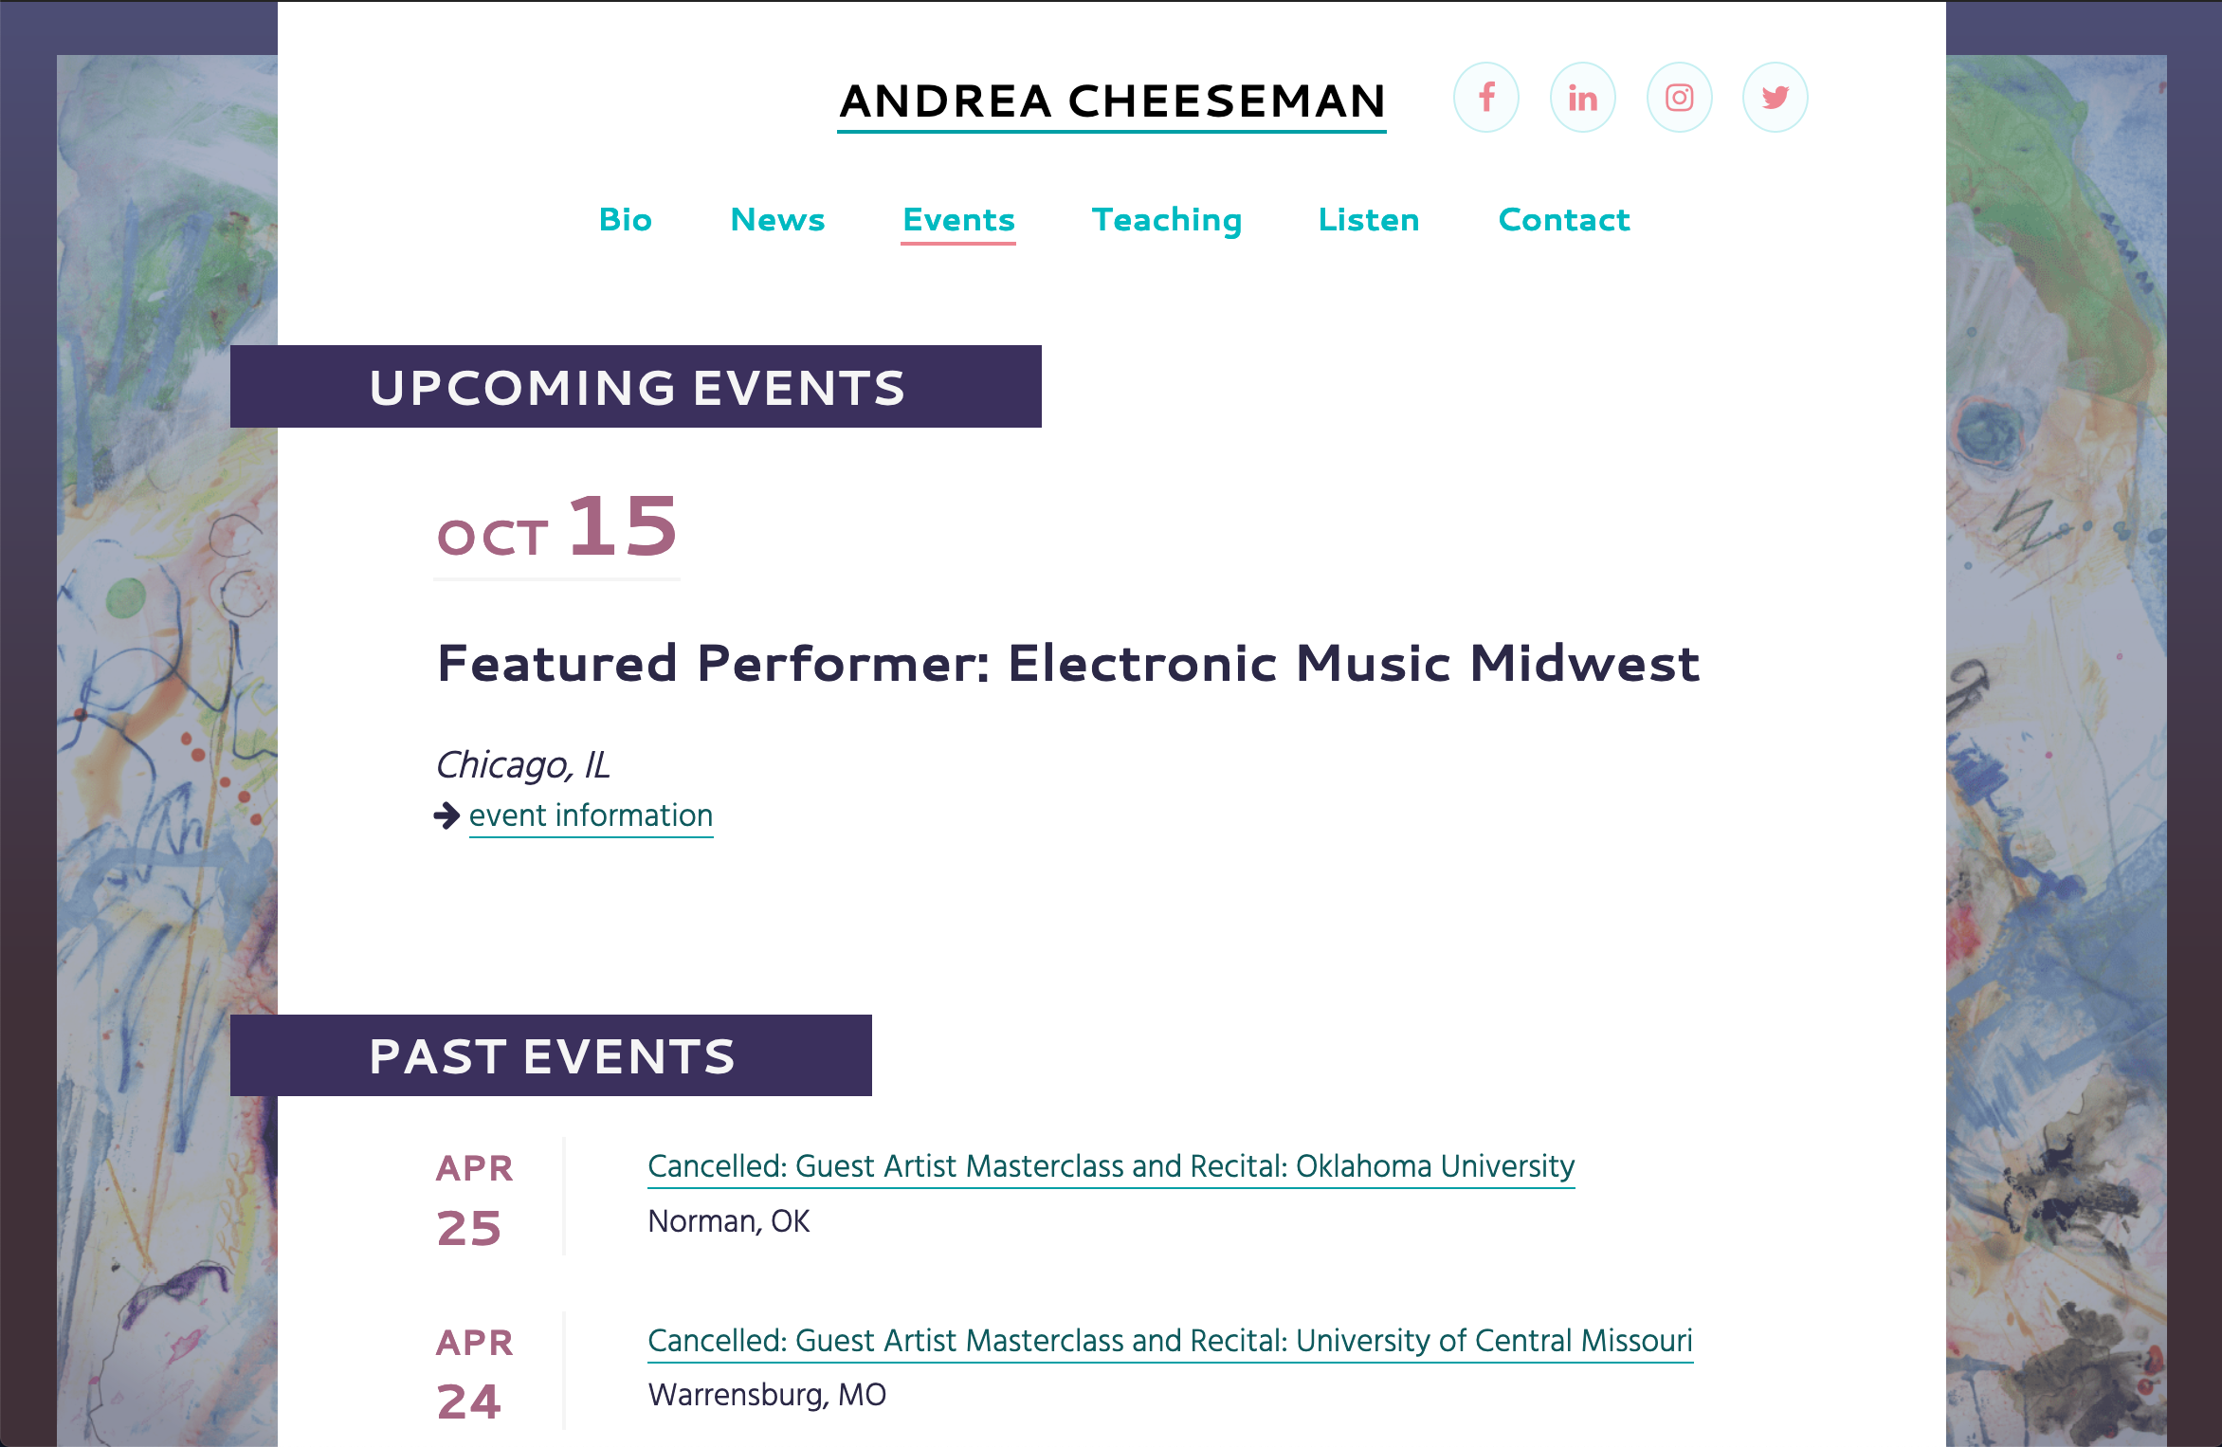This screenshot has width=2222, height=1447.
Task: Select the Events navigation tab
Action: (x=958, y=222)
